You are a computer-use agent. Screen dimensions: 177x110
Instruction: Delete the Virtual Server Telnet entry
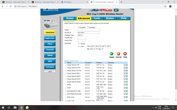(x=127, y=82)
